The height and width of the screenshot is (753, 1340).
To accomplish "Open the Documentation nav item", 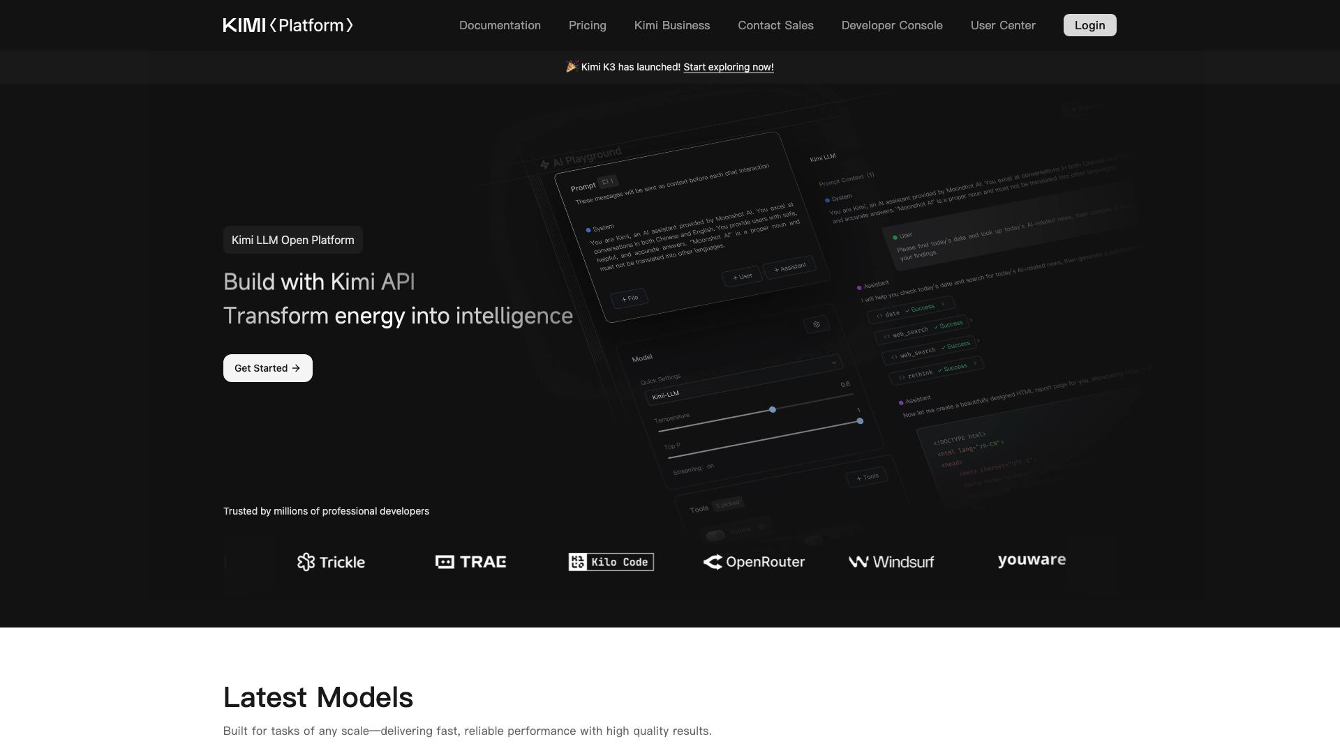I will (x=500, y=25).
